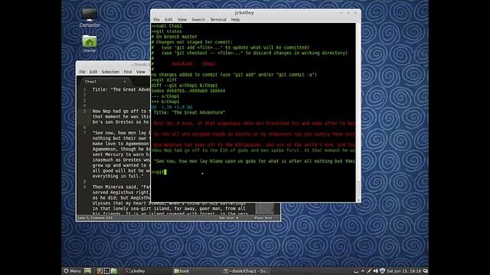Click 'On branch master' line in terminal
The image size is (490, 275).
(174, 37)
